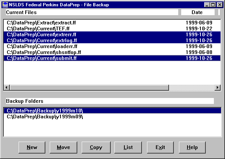Click date 1999-10-26 of extrerr.ff row
The image size is (225, 159).
[199, 34]
